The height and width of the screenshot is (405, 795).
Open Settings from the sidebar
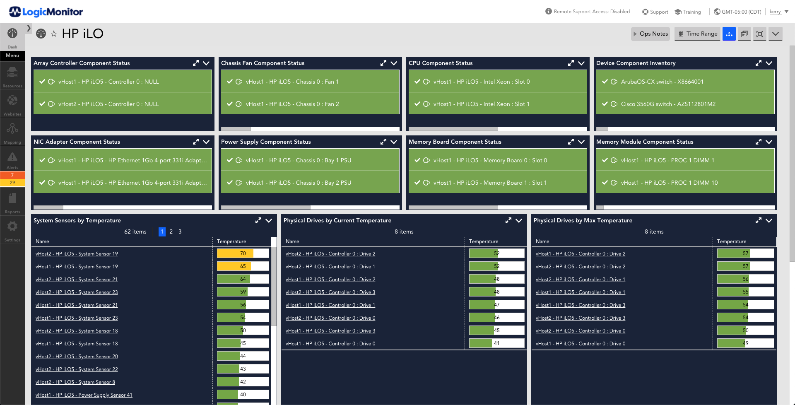[12, 229]
